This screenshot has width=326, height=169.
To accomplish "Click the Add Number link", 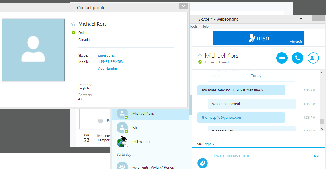I will click(108, 68).
